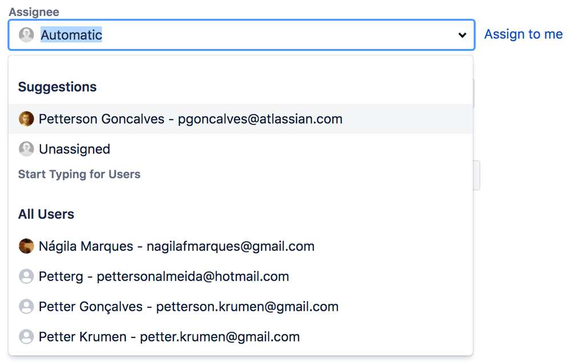The height and width of the screenshot is (362, 570).
Task: Click the avatar inside the Automatic field
Action: 27,35
